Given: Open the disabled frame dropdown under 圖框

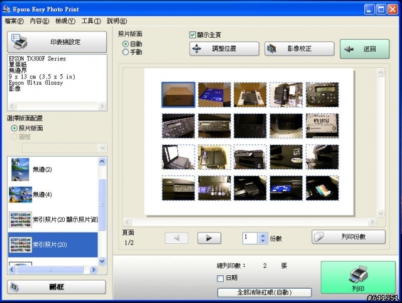Looking at the screenshot, I should [65, 148].
